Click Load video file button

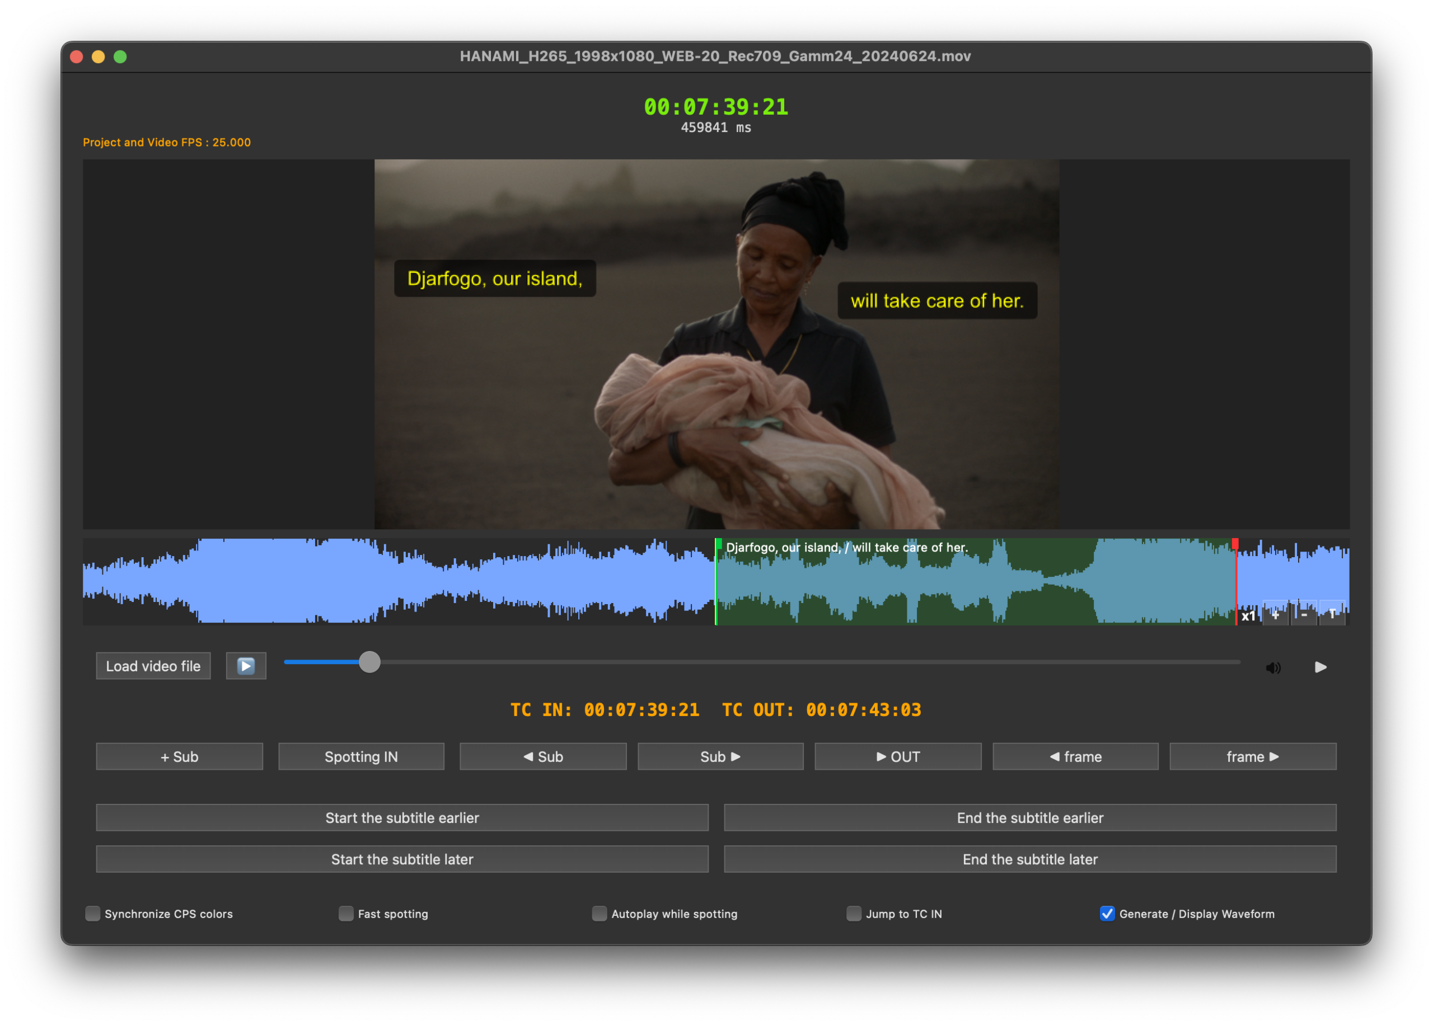(x=153, y=666)
